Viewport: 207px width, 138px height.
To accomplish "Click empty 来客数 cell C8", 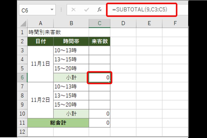I will (x=99, y=96).
